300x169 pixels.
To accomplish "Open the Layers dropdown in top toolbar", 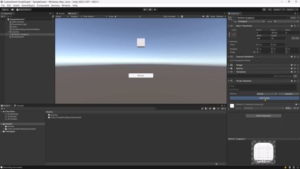I will [x=279, y=9].
